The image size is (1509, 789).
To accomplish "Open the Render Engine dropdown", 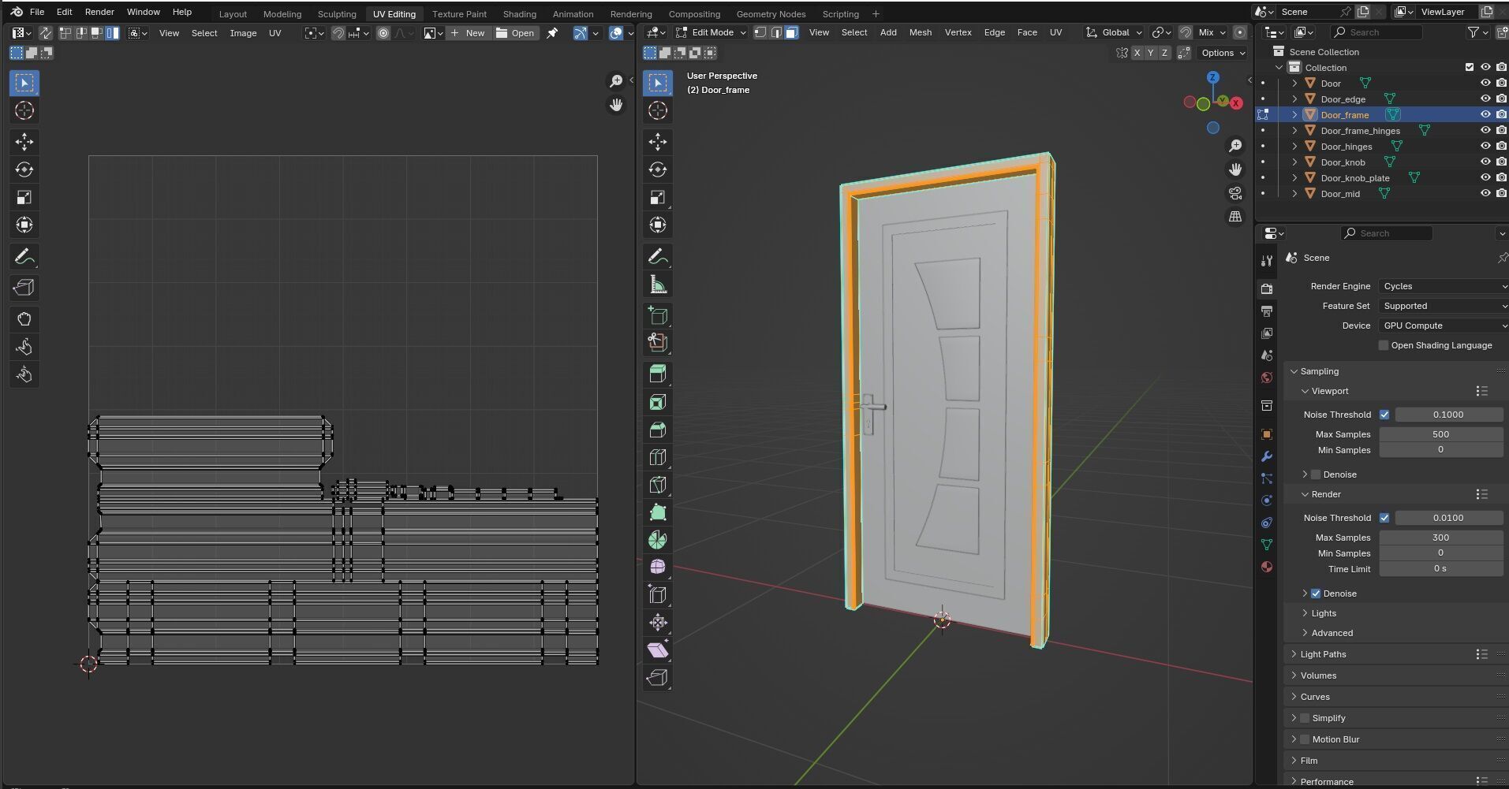I will tap(1443, 286).
